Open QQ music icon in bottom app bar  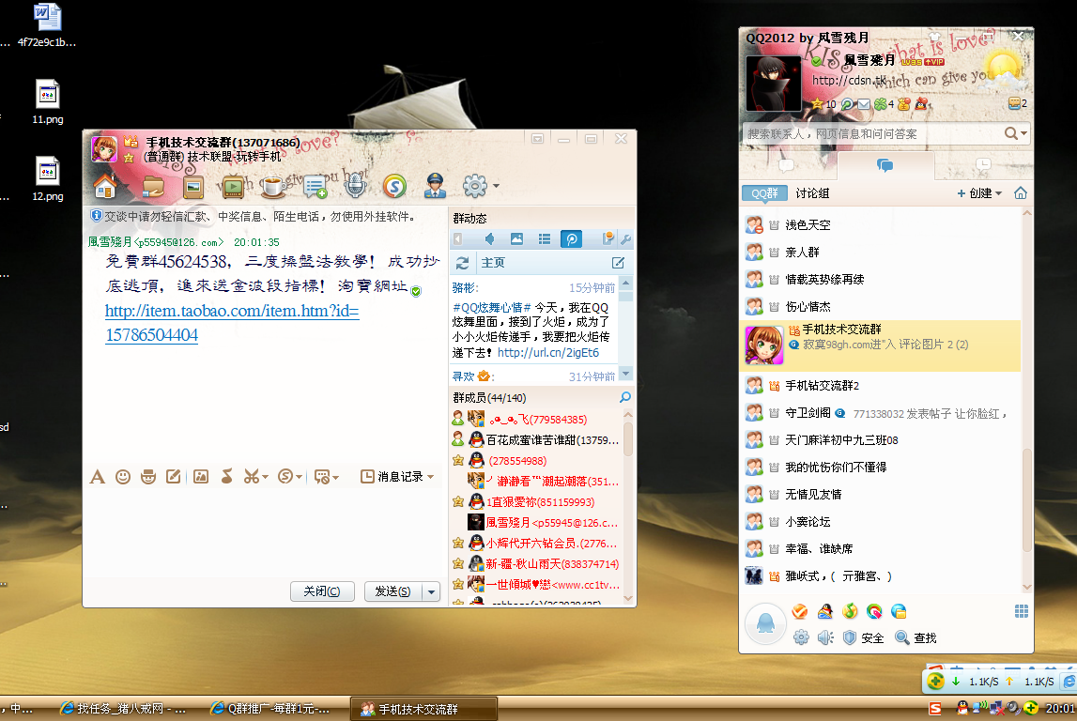coord(850,611)
